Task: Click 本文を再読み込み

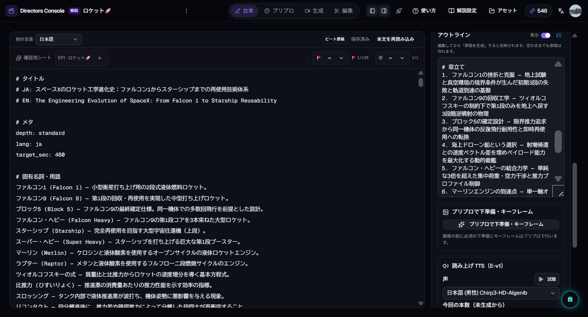Action: pyautogui.click(x=395, y=39)
